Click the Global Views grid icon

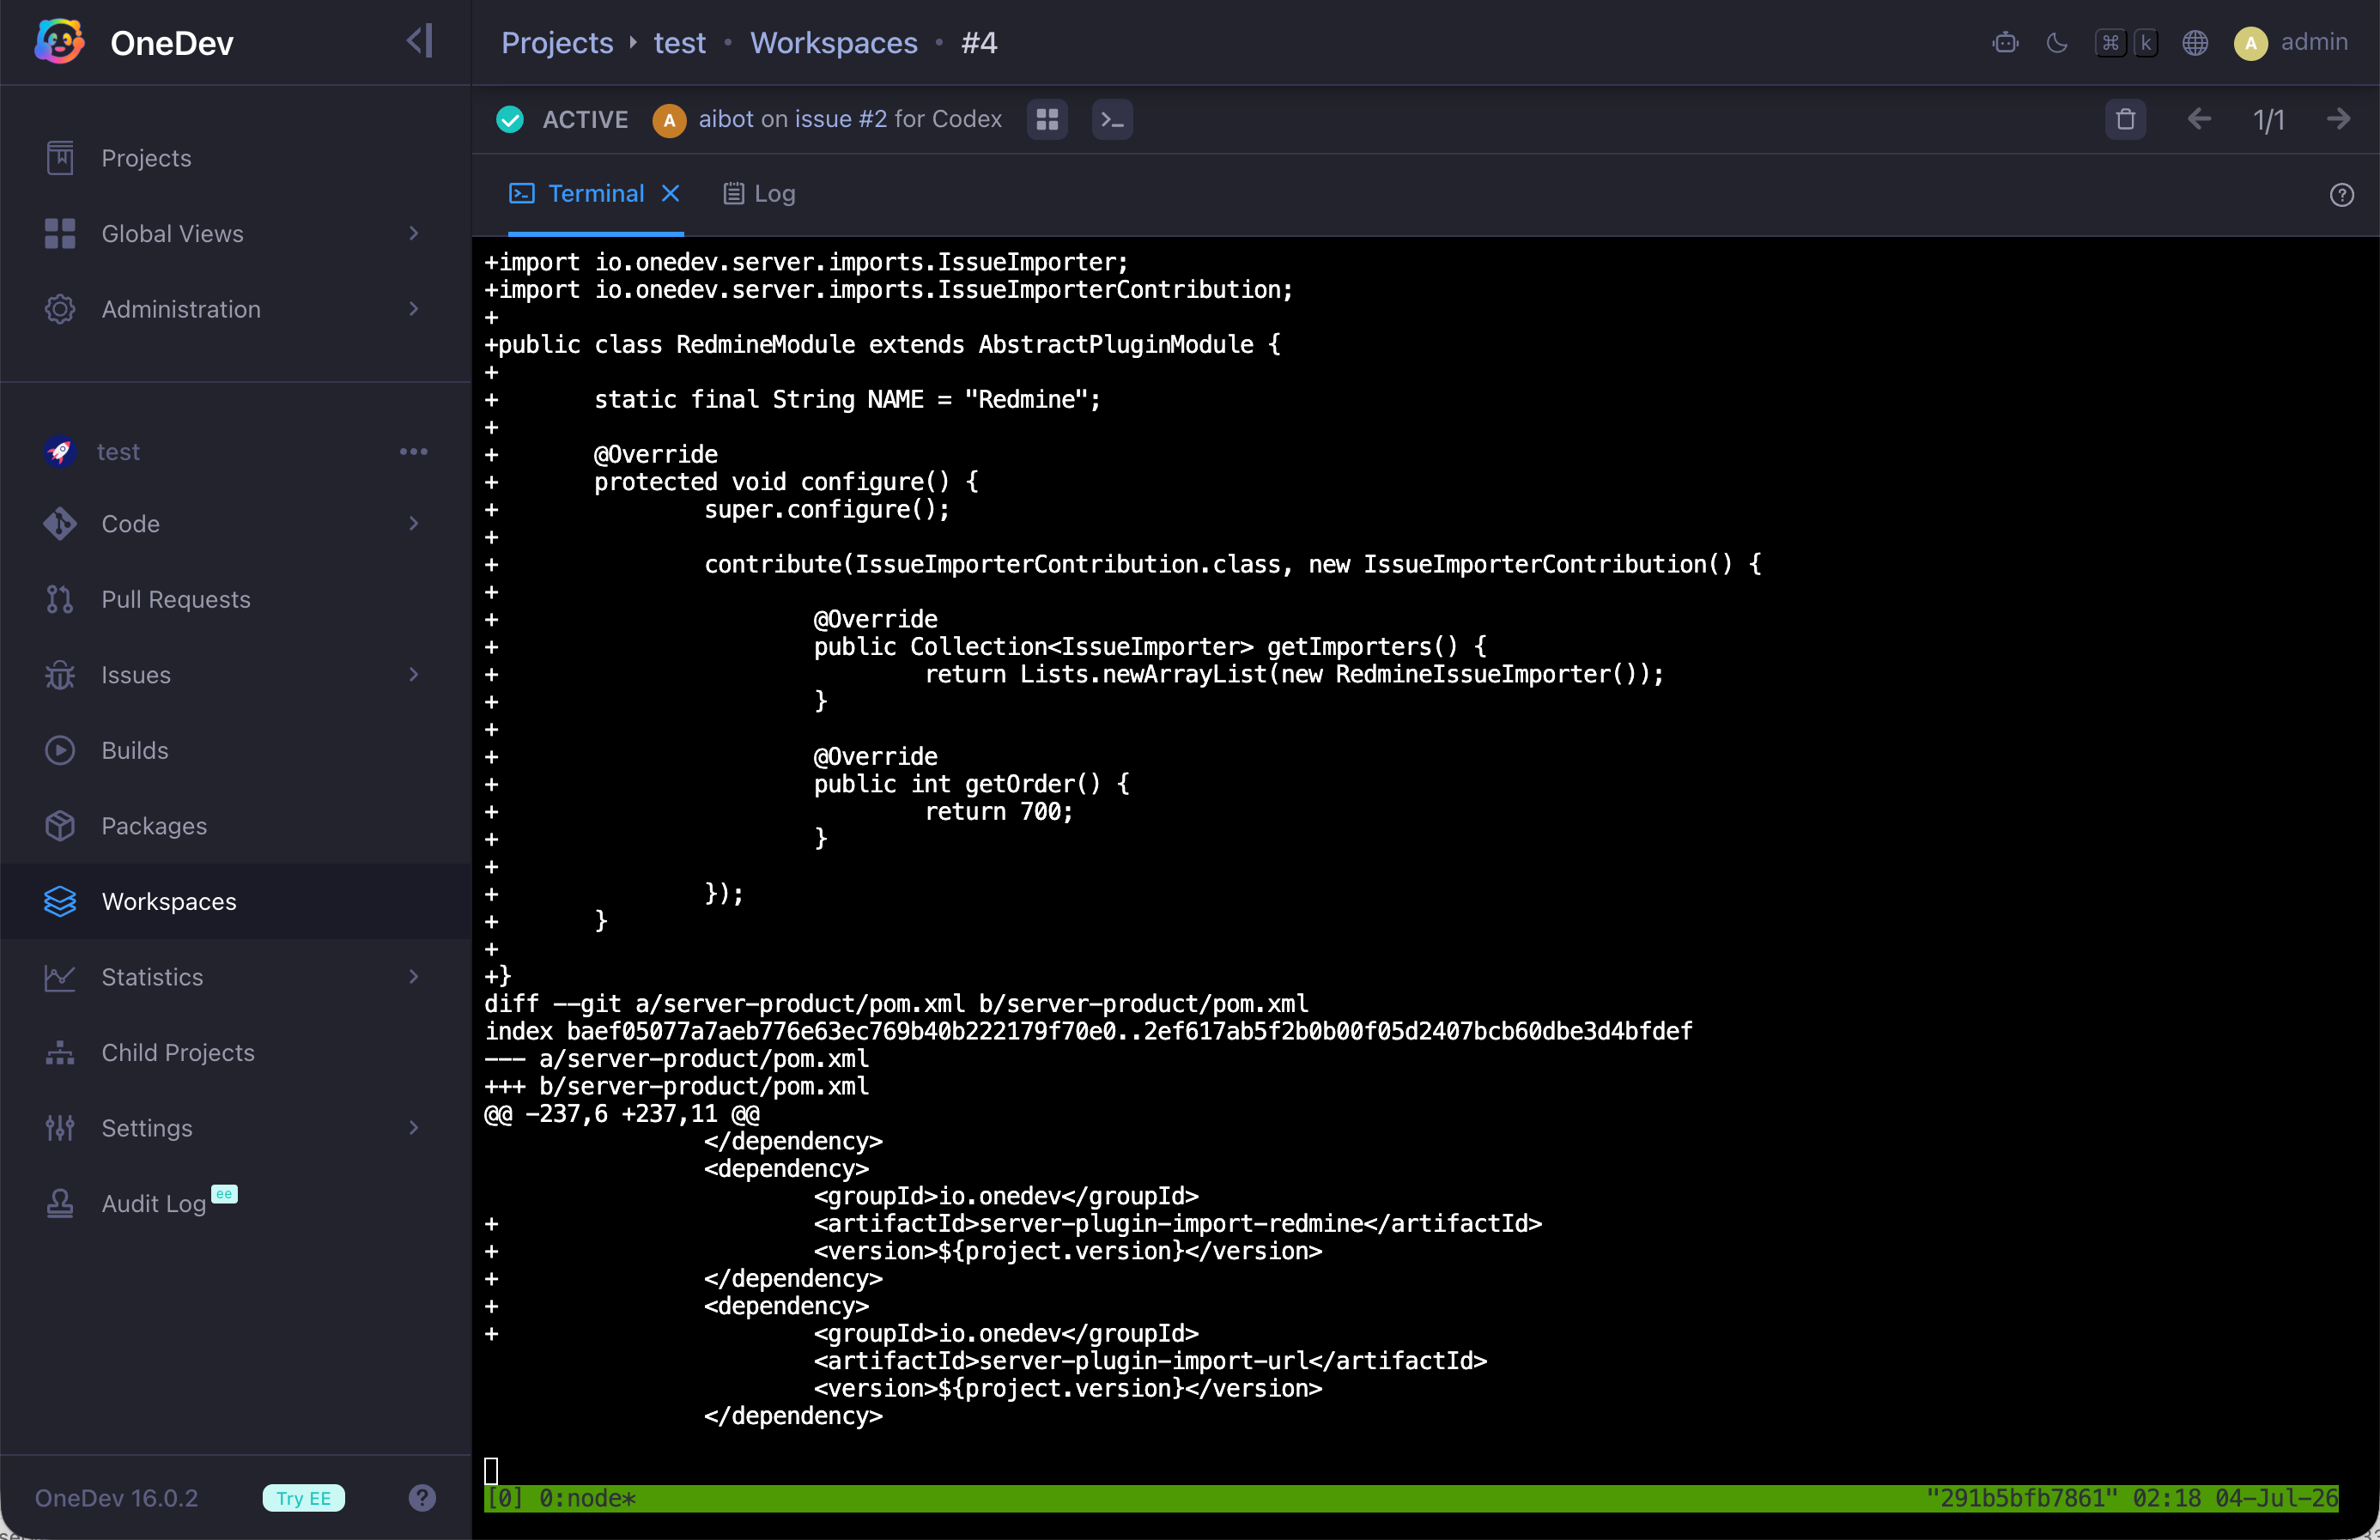[x=60, y=233]
